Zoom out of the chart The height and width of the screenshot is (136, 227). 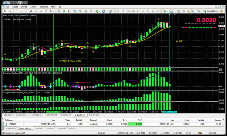point(80,11)
